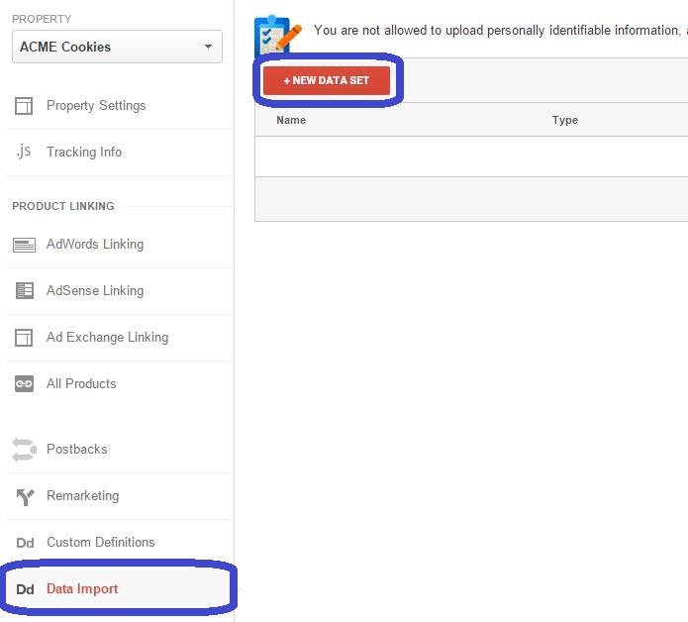This screenshot has height=622, width=688.
Task: Click the Dd icon beside Custom Definitions
Action: (x=25, y=543)
